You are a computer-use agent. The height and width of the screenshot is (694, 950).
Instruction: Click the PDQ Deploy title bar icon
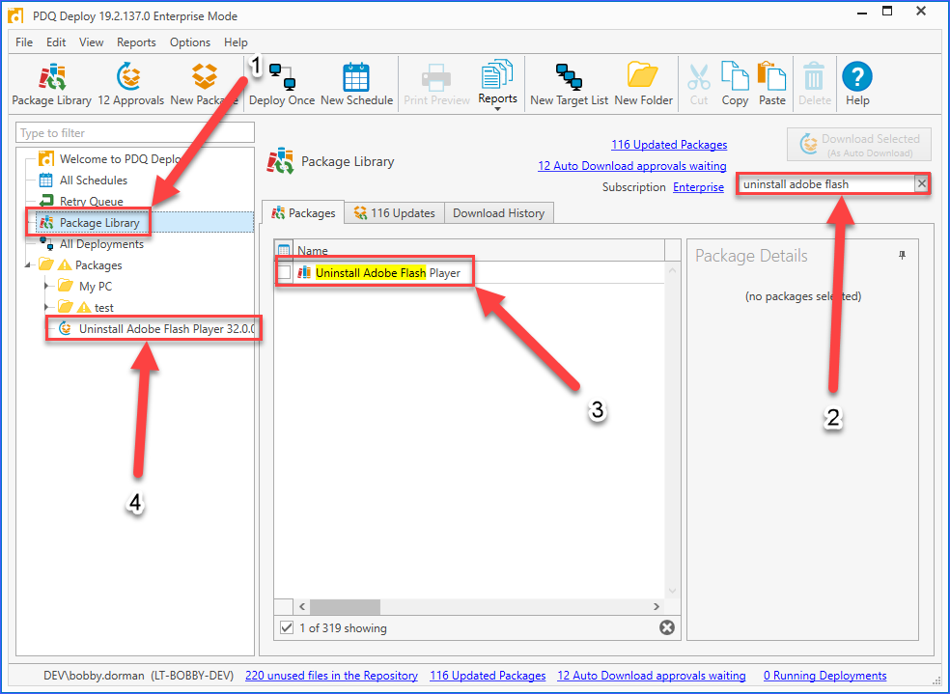16,15
